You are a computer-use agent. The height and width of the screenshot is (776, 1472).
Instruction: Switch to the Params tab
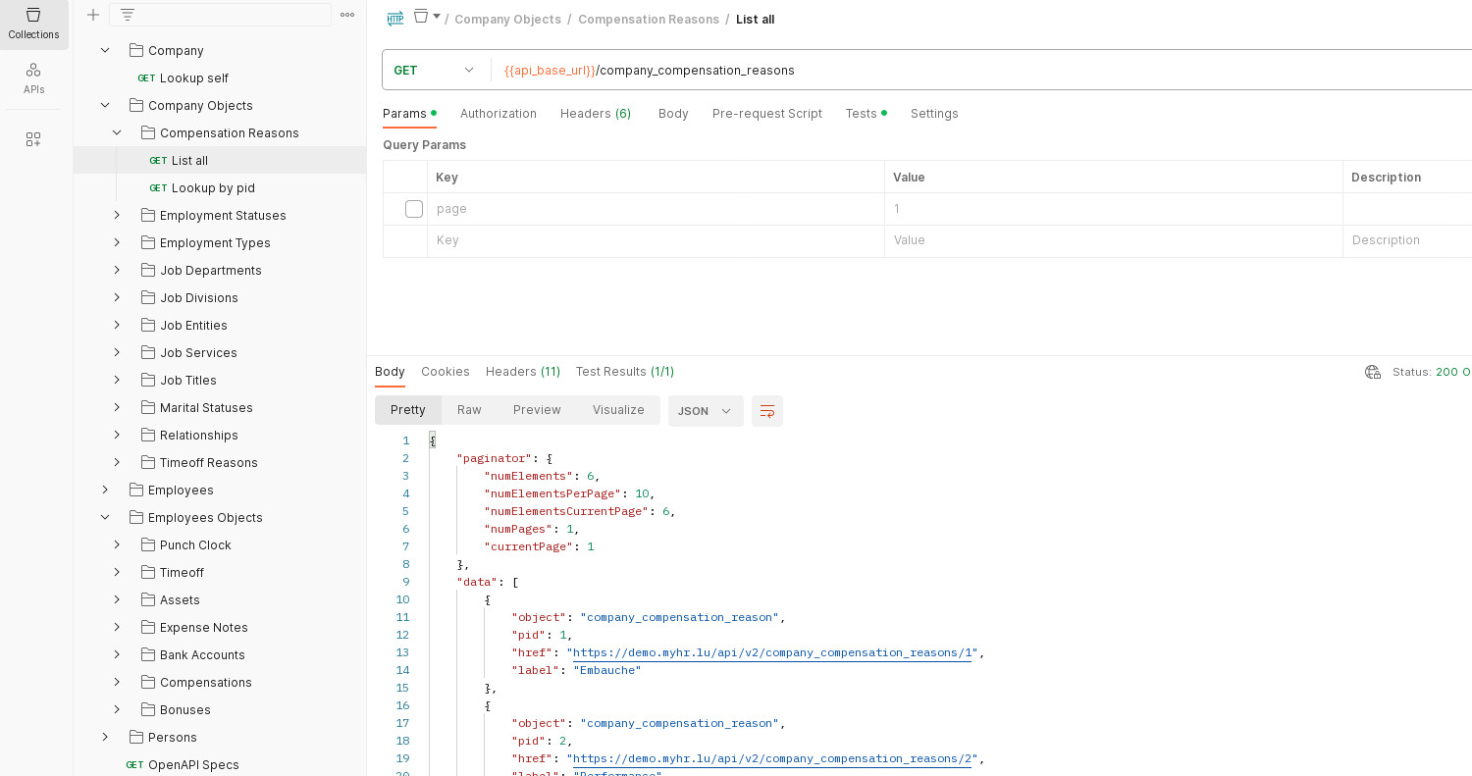409,114
